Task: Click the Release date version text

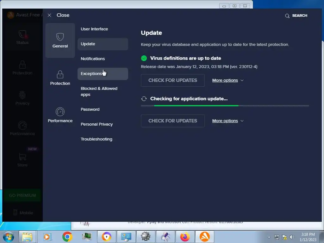Action: 199,67
